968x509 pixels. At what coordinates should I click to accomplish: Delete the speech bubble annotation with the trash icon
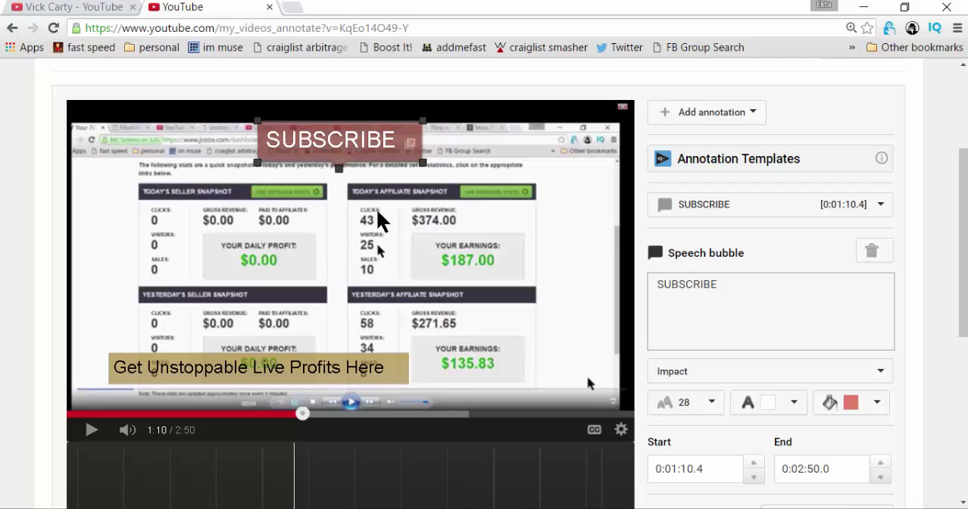[x=874, y=251]
